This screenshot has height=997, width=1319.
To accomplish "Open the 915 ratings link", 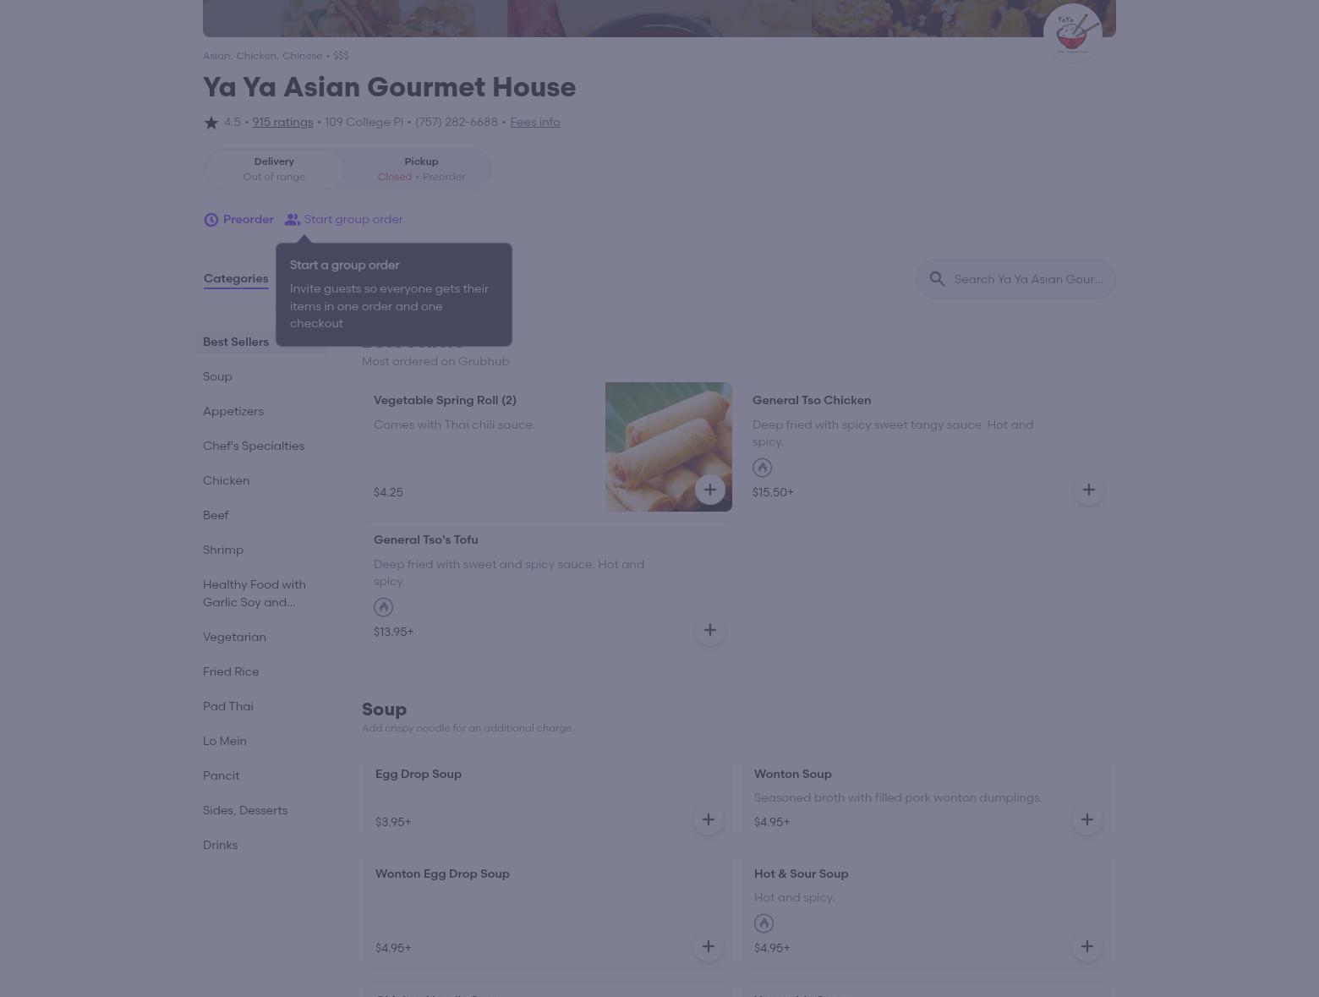I will point(282,122).
